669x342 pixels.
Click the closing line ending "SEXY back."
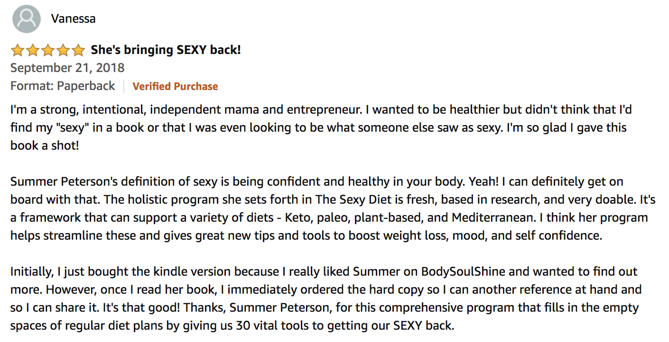pos(232,326)
